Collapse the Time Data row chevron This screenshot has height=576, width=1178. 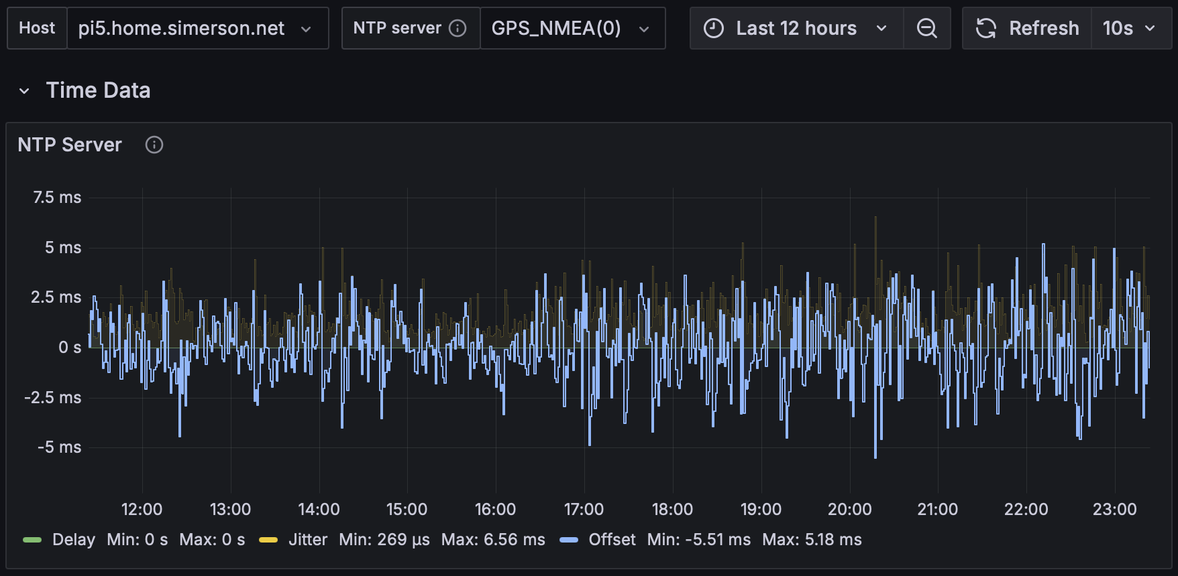click(24, 91)
